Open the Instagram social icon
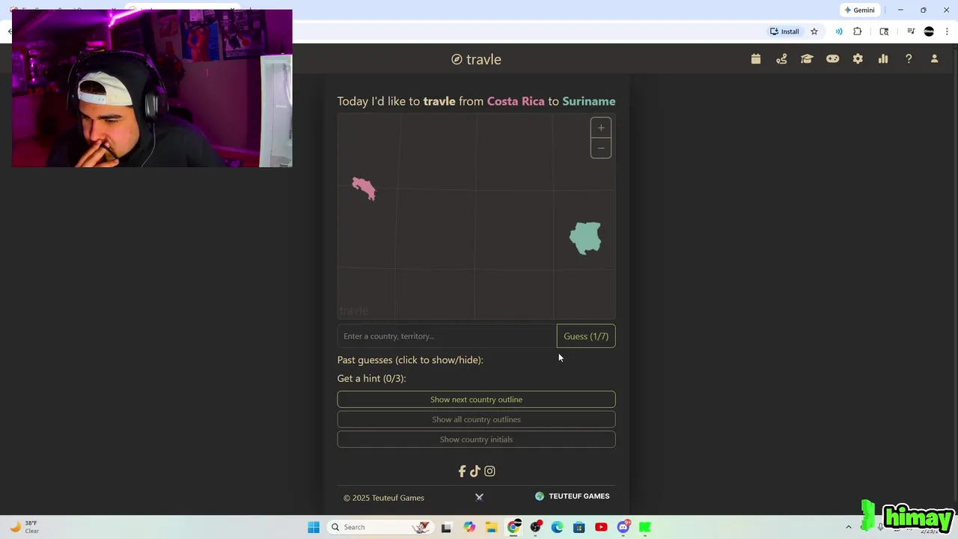 click(x=489, y=471)
